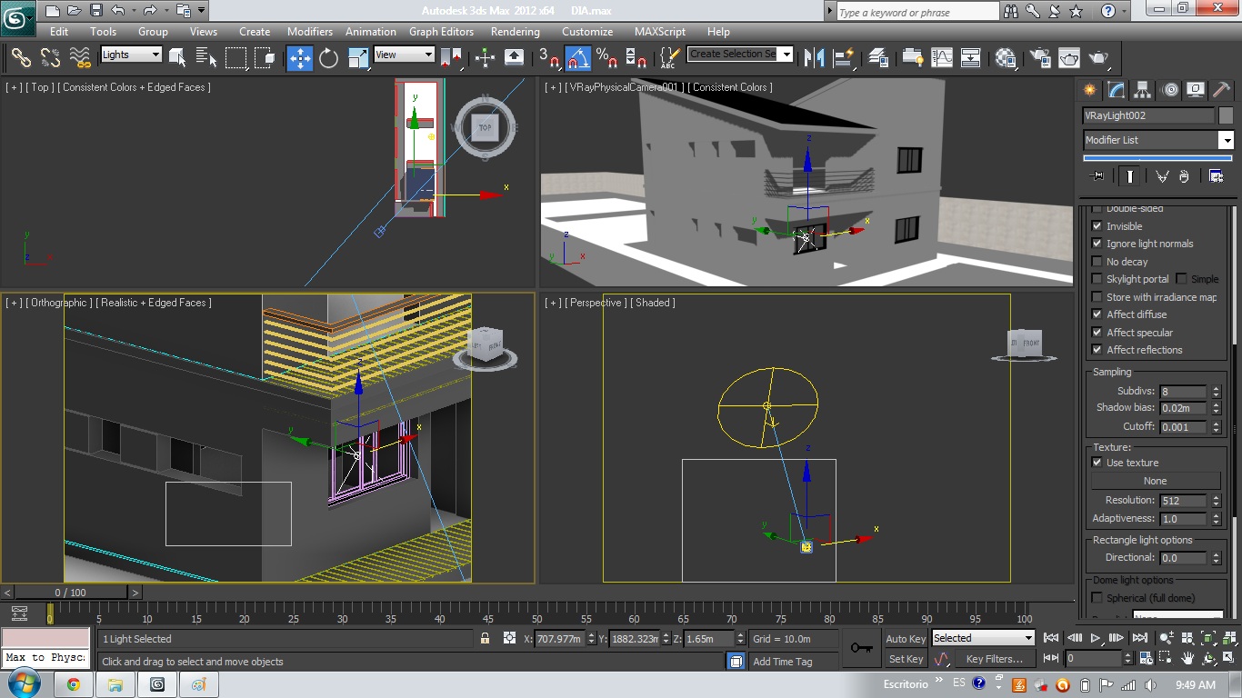Click the Select and Link chain icon

[x=21, y=58]
